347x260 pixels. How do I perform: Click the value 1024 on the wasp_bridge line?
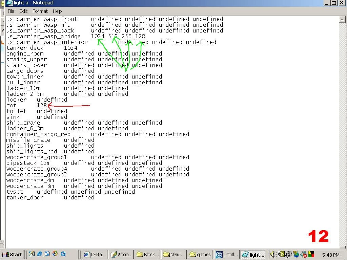tap(98, 36)
